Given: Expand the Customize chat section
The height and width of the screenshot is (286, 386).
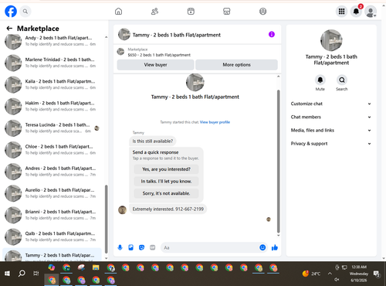Looking at the screenshot, I should coord(331,104).
